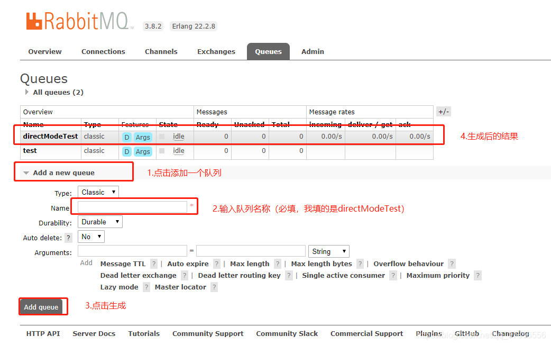Open help icon beside Auto expire
This screenshot has height=345, width=551.
coord(217,264)
